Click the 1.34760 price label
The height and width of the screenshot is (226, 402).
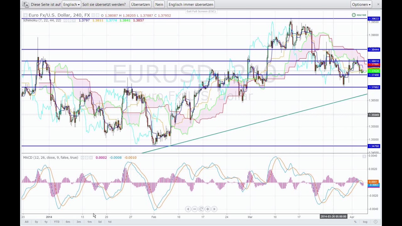point(374,146)
